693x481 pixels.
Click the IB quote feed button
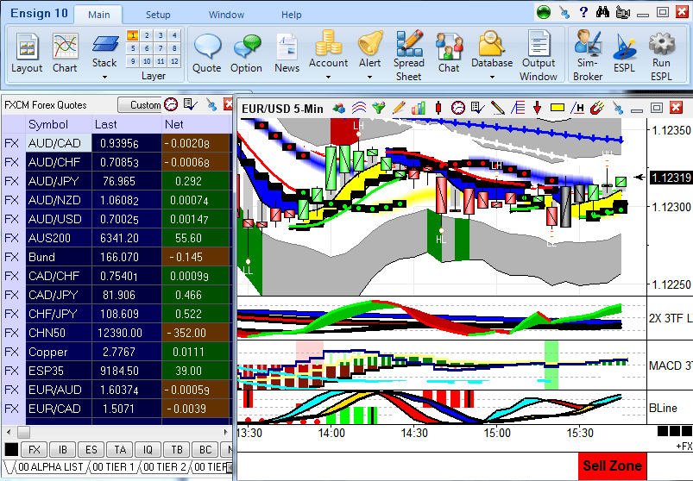coord(63,450)
